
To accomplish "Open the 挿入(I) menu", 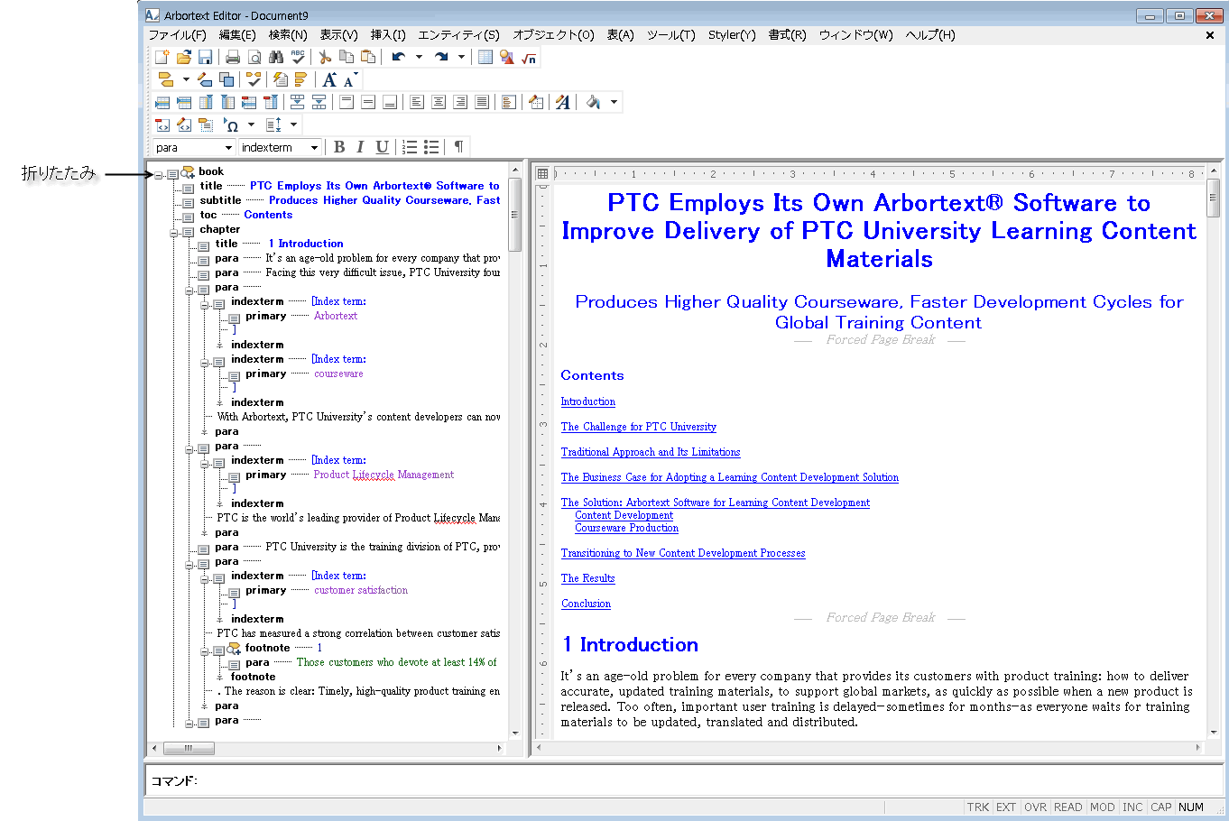I will click(388, 35).
